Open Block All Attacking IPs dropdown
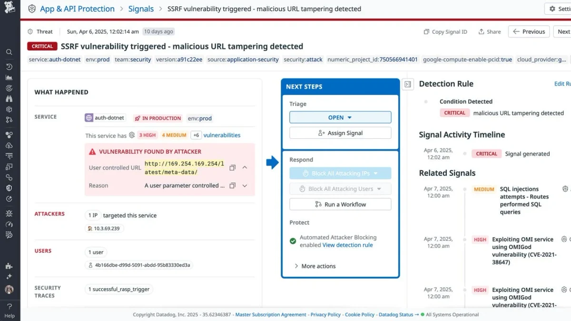The height and width of the screenshot is (321, 571). click(340, 174)
